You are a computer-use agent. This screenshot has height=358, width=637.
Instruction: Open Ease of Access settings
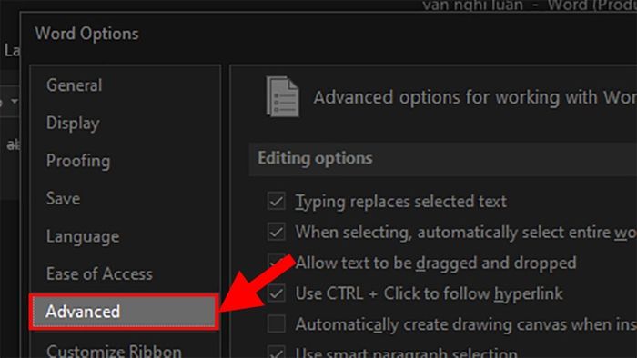tap(99, 274)
